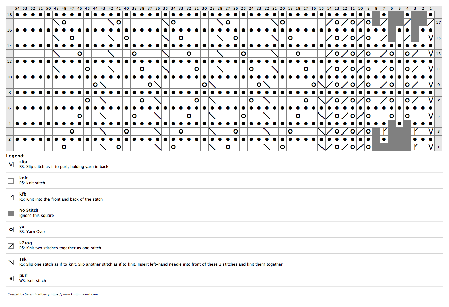Select column header number 54

(17, 8)
